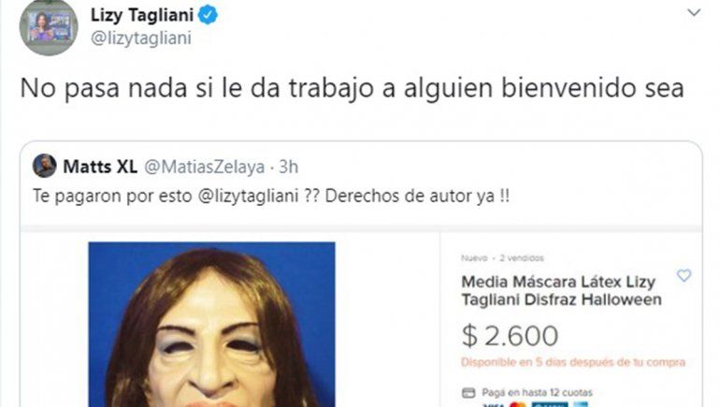This screenshot has width=720, height=407.
Task: Click the @lizytagliani mention in the quoted tweet
Action: [249, 196]
